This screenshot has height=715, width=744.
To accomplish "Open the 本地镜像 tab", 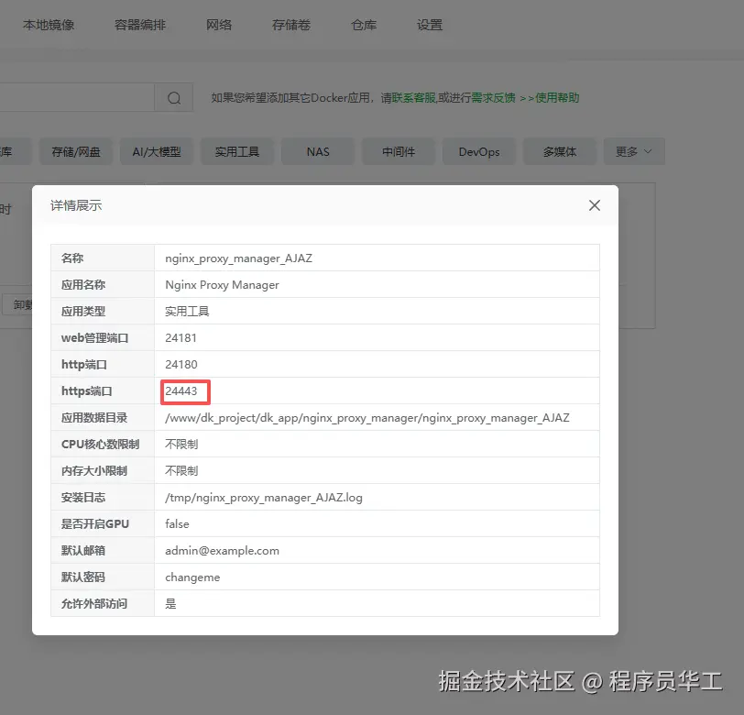I will click(x=49, y=25).
